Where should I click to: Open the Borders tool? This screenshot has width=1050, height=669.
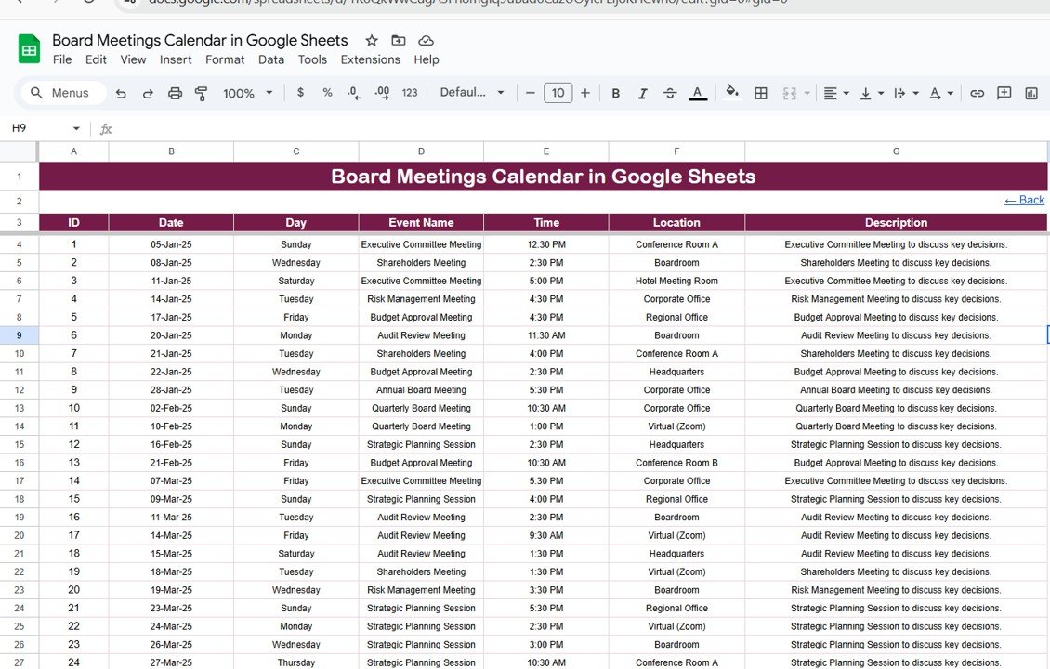(x=761, y=93)
